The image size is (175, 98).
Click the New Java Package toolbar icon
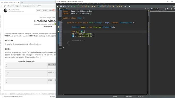coord(86,6)
